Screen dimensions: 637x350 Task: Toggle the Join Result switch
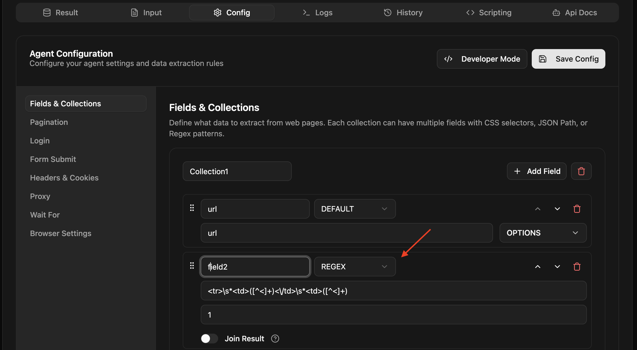click(x=209, y=339)
